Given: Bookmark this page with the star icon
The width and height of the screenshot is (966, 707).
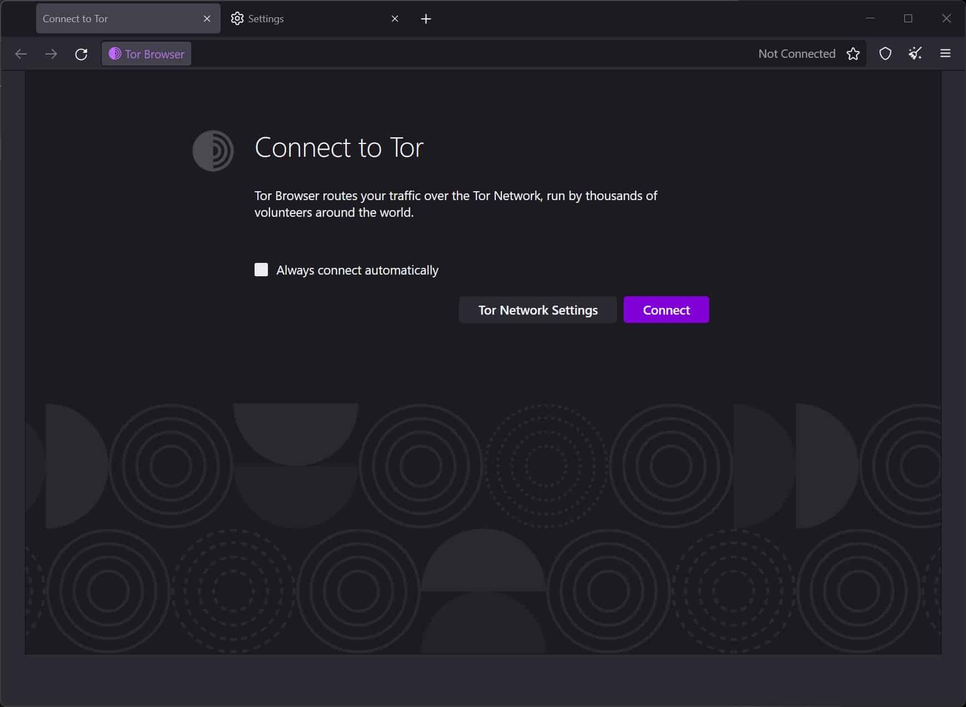Looking at the screenshot, I should (853, 54).
